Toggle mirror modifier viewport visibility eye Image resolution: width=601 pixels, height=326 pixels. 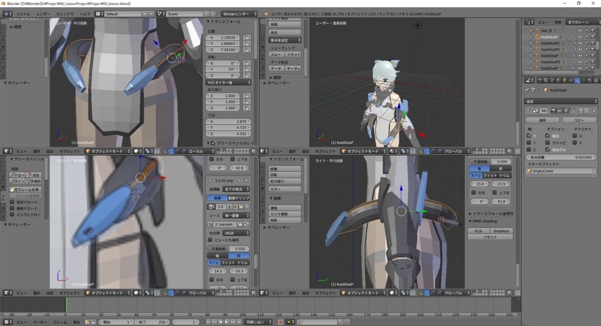559,111
